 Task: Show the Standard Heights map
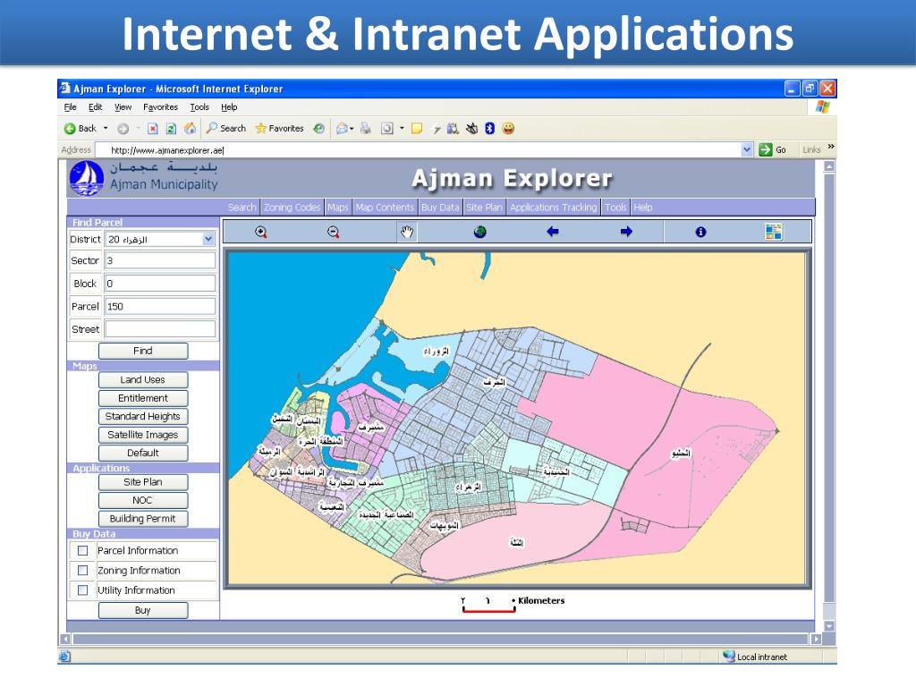click(x=143, y=417)
